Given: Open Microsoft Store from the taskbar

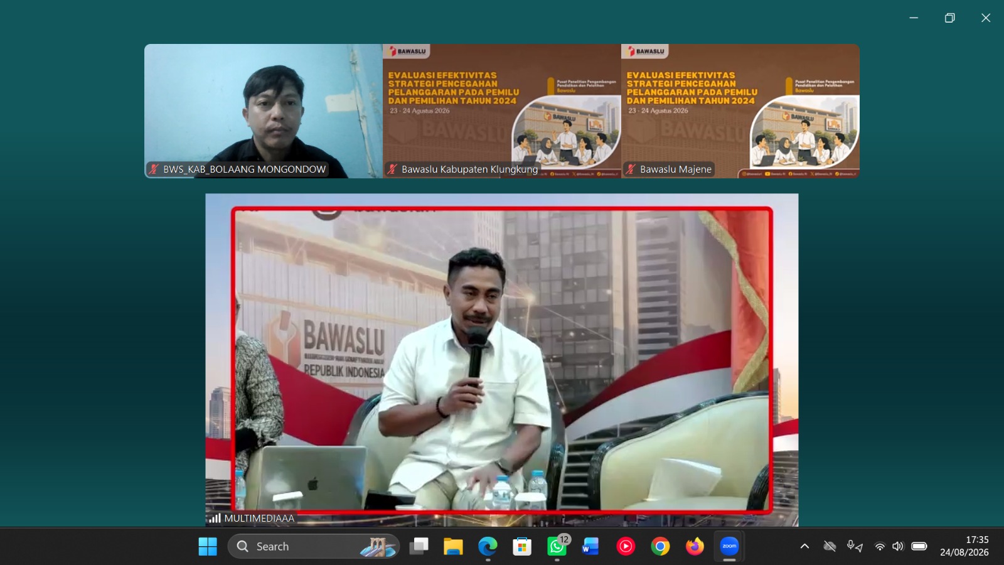Looking at the screenshot, I should (x=522, y=546).
